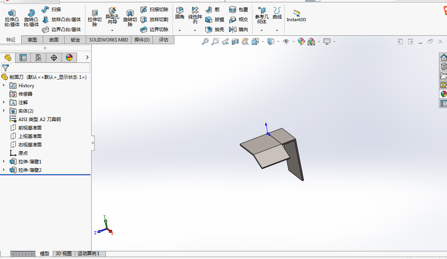Choose Boundary Cut (边界切除)
Screen dimensions: 447x259
click(154, 29)
